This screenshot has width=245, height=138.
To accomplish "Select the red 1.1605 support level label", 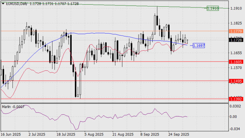I will click(236, 62).
